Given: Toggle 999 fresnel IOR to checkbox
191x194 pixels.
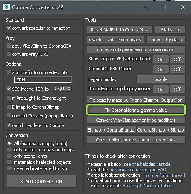Looking at the screenshot, I should coord(9,89).
